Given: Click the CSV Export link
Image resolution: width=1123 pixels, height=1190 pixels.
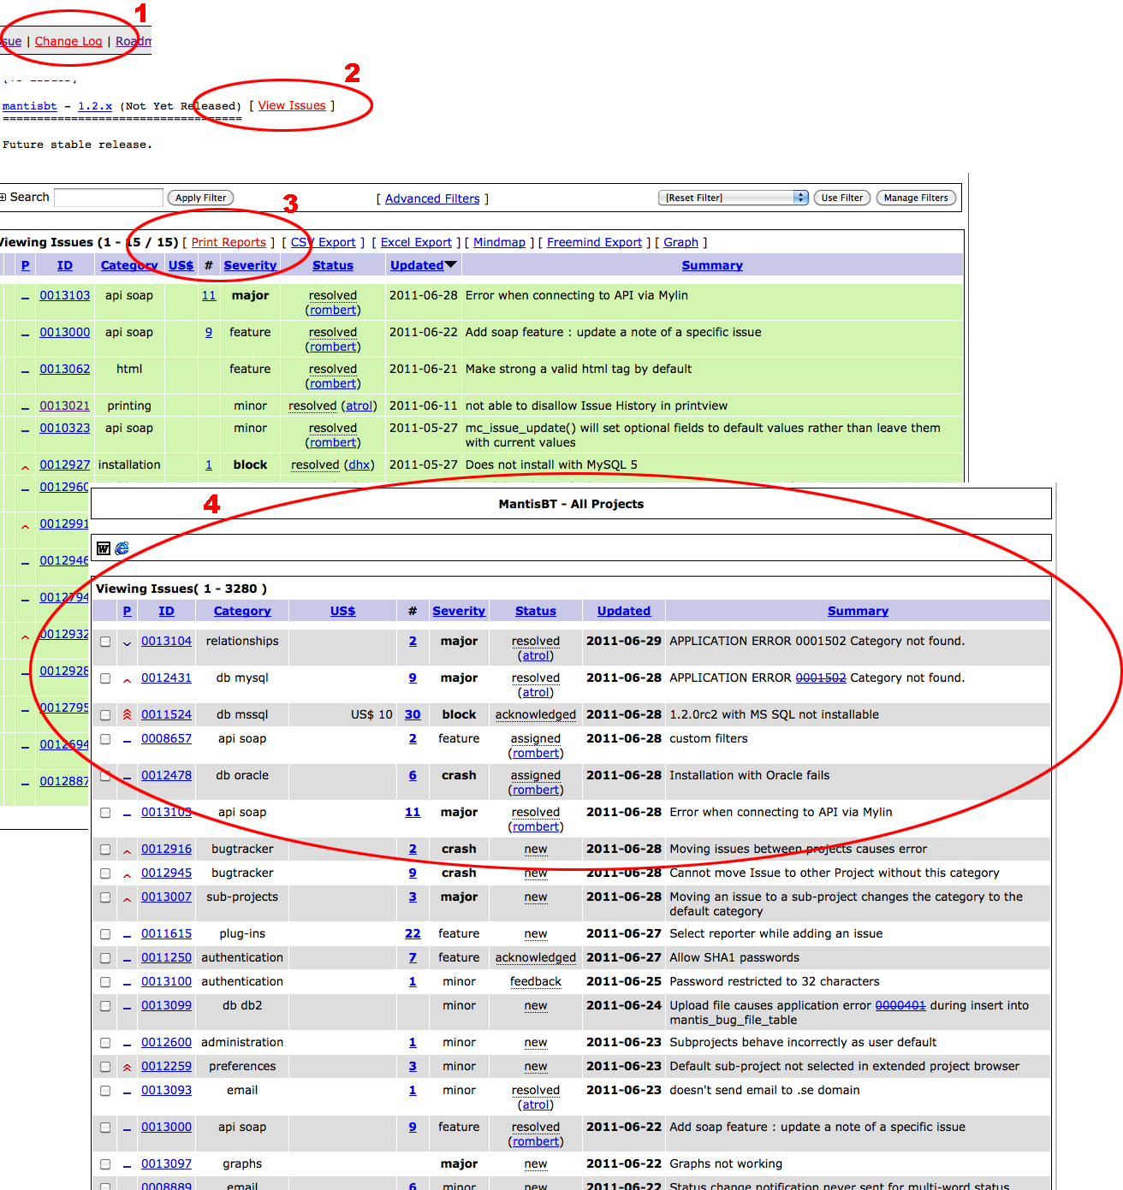Looking at the screenshot, I should point(323,242).
